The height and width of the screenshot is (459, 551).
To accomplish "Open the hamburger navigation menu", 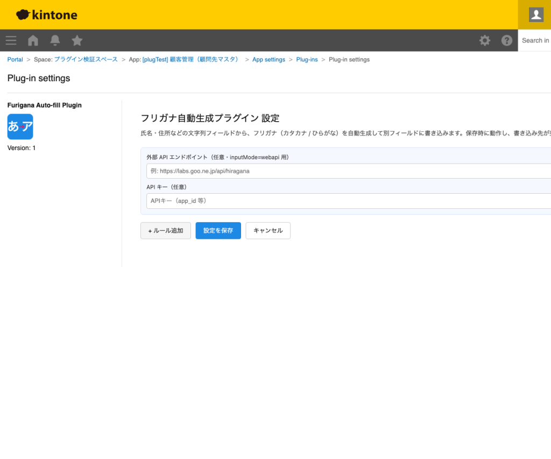I will pyautogui.click(x=11, y=40).
